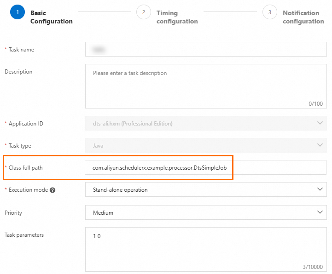Click into the task description textarea
The width and height of the screenshot is (332, 274).
tap(206, 86)
